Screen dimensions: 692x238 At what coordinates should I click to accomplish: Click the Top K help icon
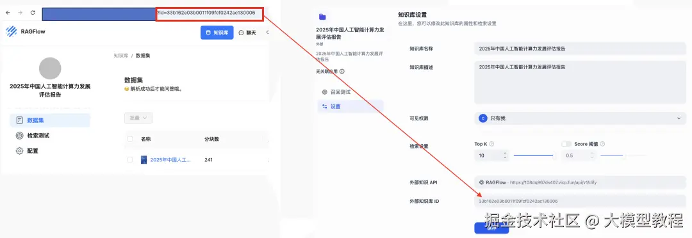(491, 144)
